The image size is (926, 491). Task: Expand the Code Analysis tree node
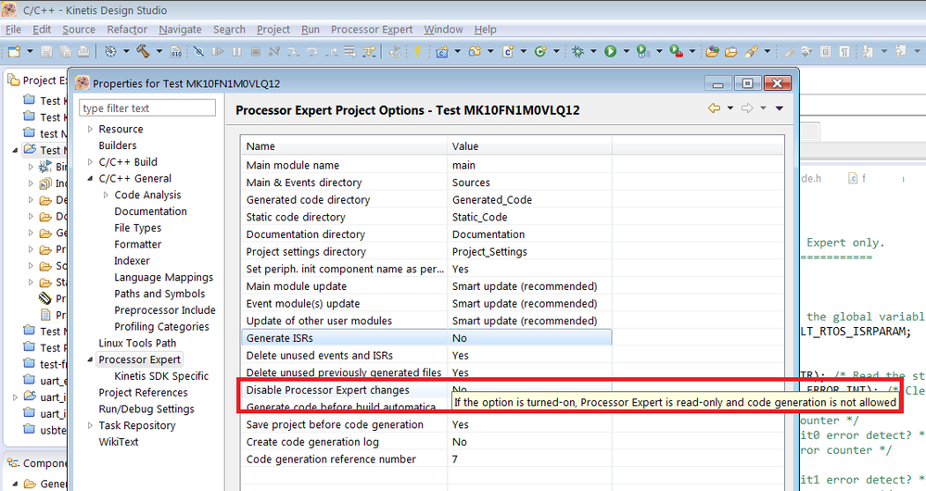[106, 195]
